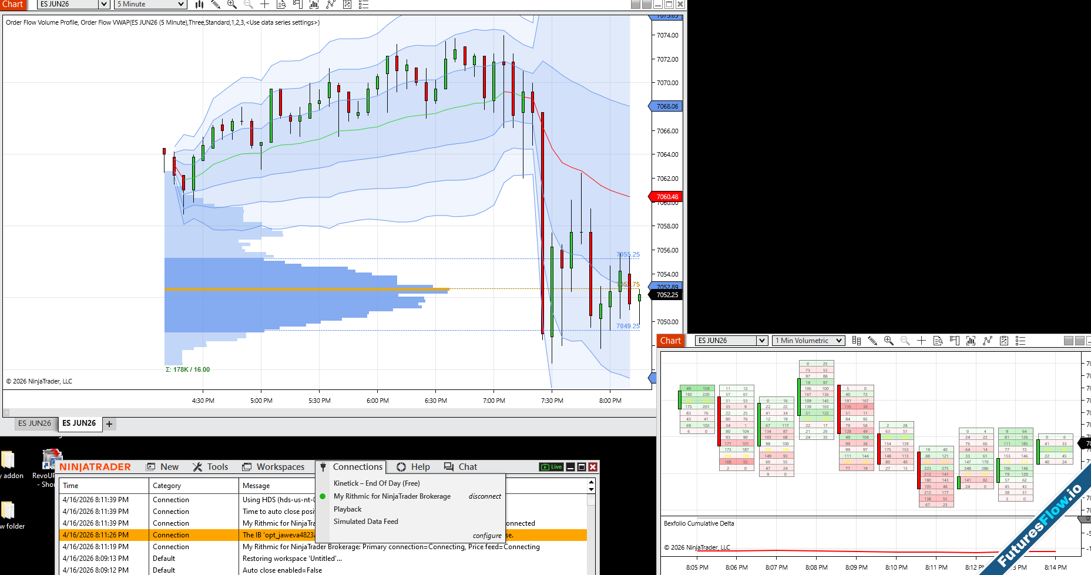Open the 1 Min Volumetric interval dropdown
1091x575 pixels.
point(839,341)
